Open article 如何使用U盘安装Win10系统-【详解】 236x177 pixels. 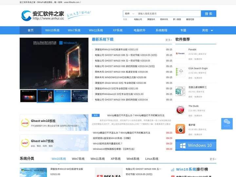[x=112, y=138]
